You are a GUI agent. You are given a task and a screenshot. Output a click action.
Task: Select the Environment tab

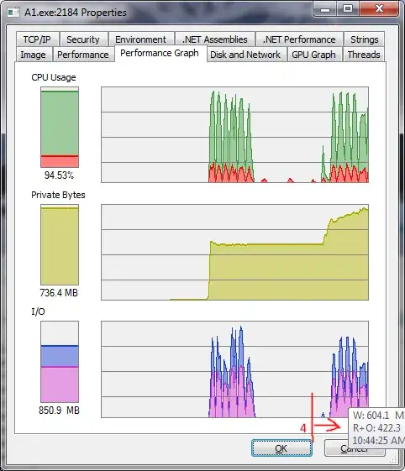140,39
